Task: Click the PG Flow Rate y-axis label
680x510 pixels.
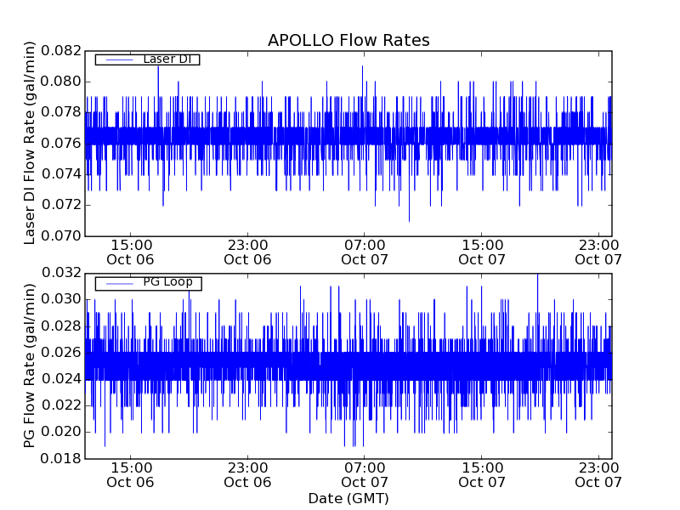Action: point(30,365)
